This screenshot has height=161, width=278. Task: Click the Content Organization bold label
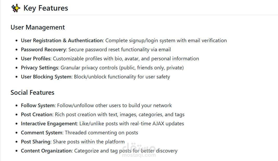(46, 151)
